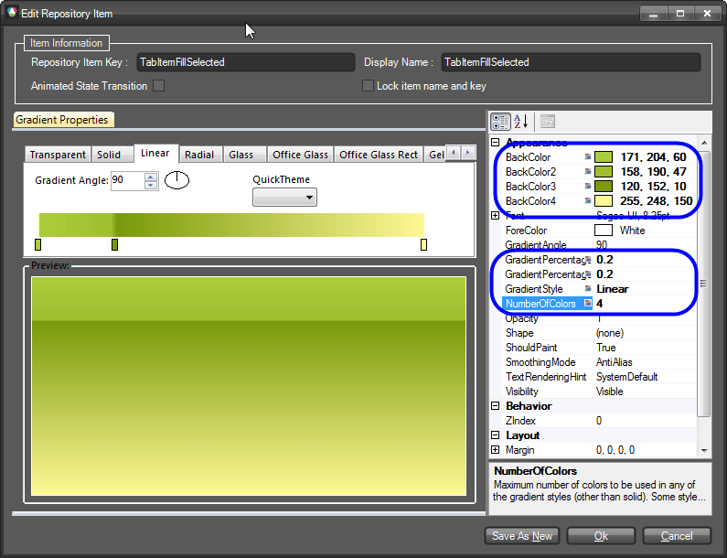This screenshot has width=727, height=558.
Task: Select the Gradient Properties tab
Action: [62, 120]
